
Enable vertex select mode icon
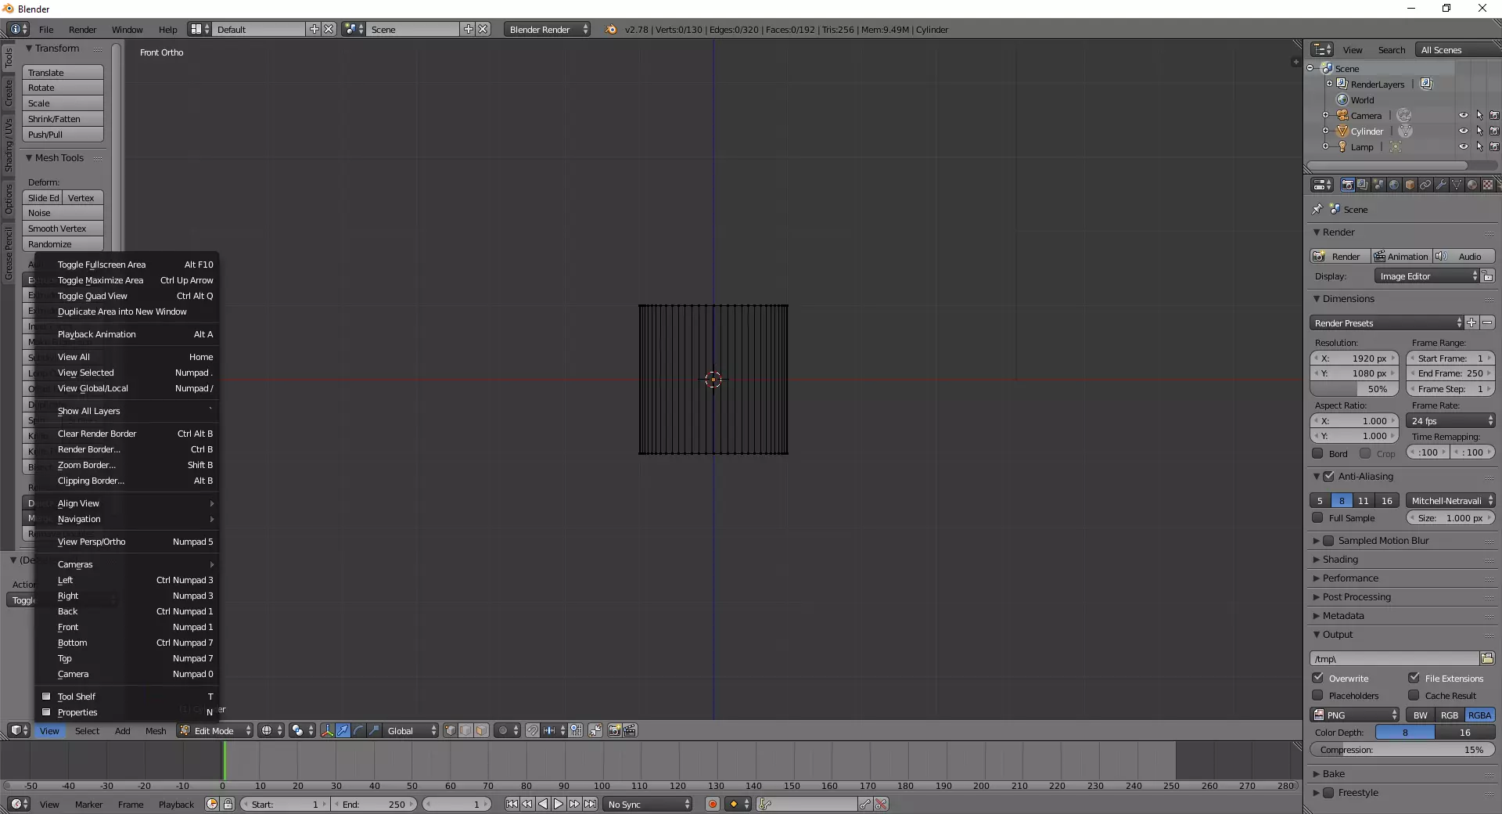(x=451, y=730)
